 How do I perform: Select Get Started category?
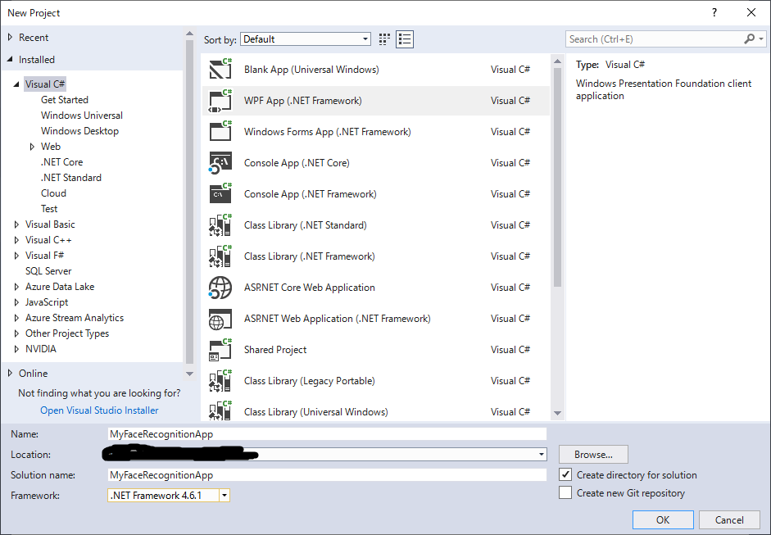click(x=65, y=100)
